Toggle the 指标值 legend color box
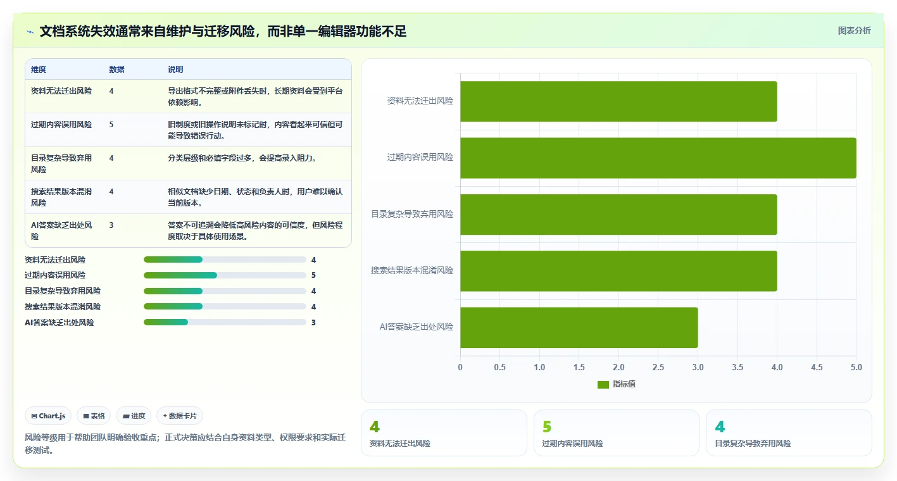 pos(603,385)
